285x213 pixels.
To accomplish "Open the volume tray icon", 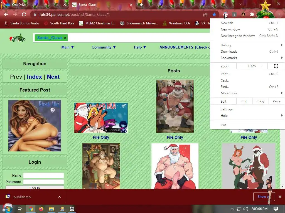I will pyautogui.click(x=245, y=209).
